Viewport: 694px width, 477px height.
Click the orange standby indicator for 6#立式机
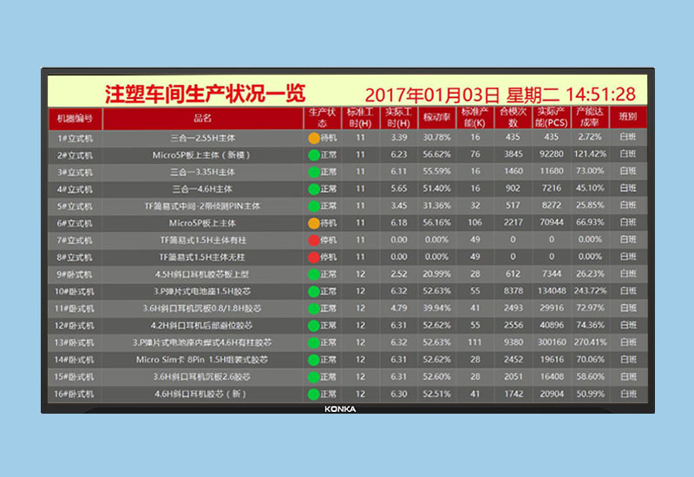313,223
